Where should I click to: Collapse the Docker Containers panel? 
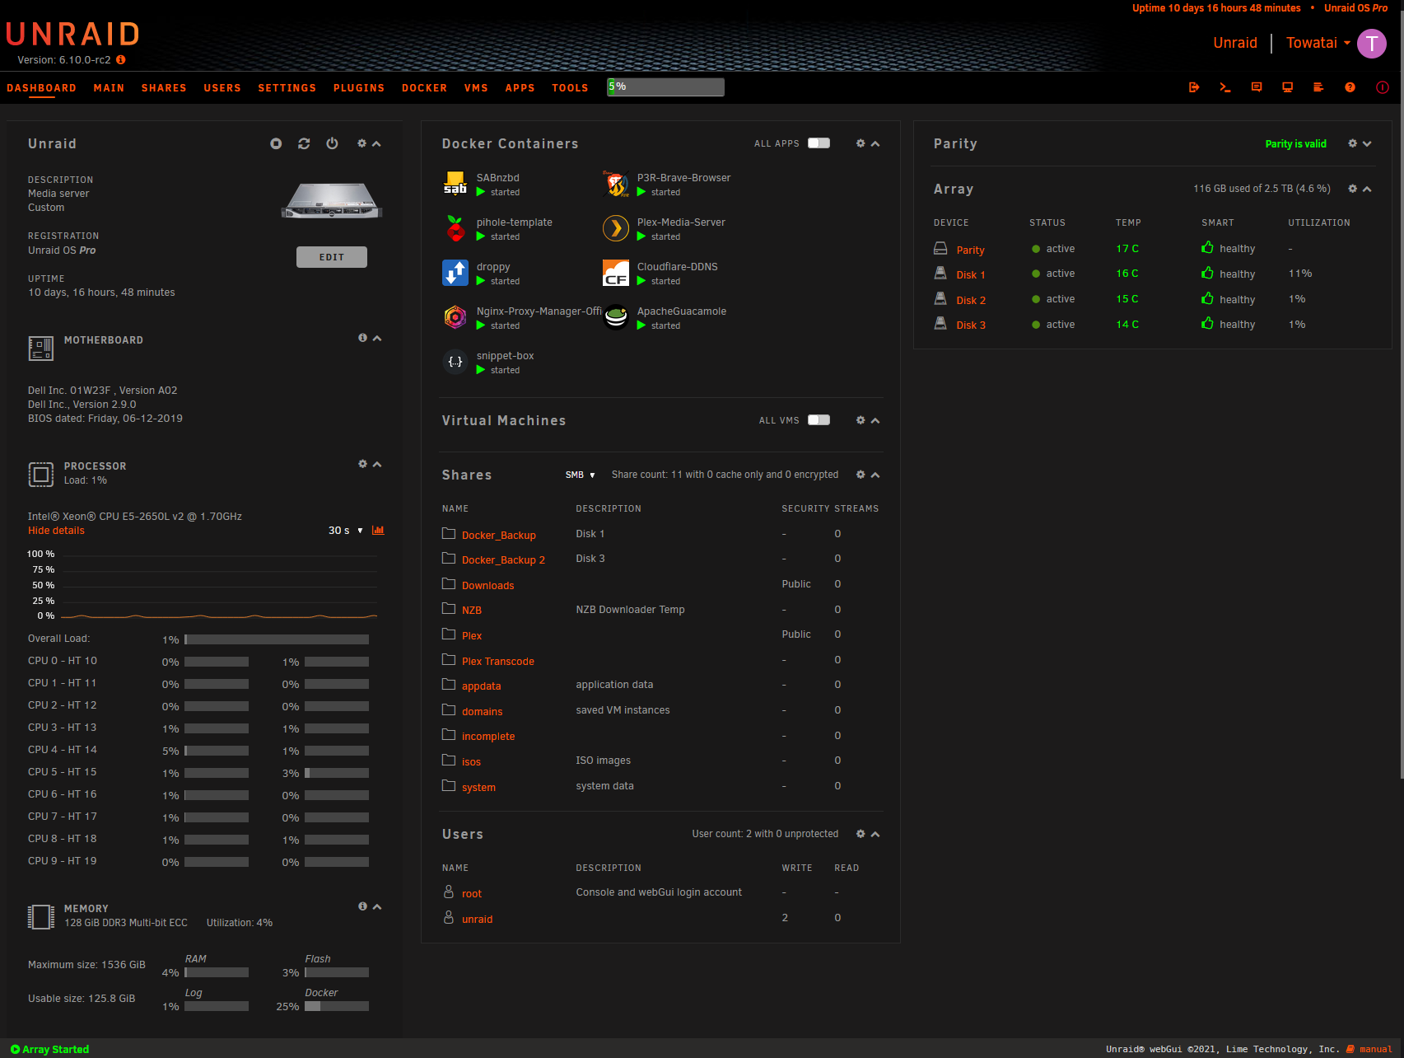875,143
